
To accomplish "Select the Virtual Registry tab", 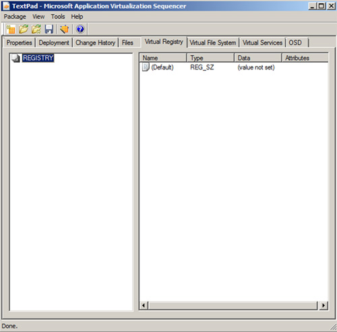I will pyautogui.click(x=164, y=42).
